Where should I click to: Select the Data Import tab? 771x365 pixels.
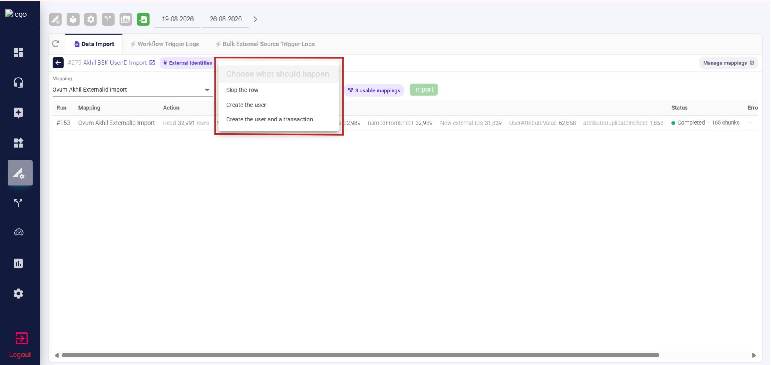pyautogui.click(x=94, y=44)
